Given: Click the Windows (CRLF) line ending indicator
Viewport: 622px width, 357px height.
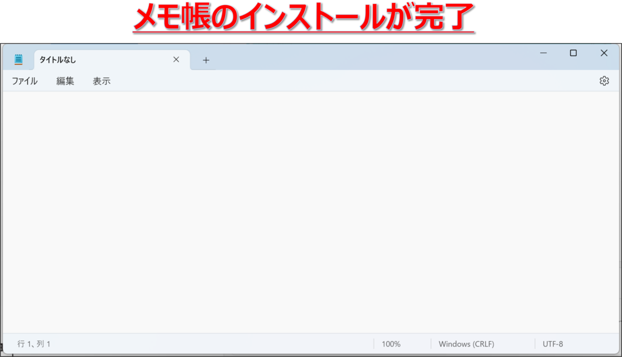Looking at the screenshot, I should 466,344.
